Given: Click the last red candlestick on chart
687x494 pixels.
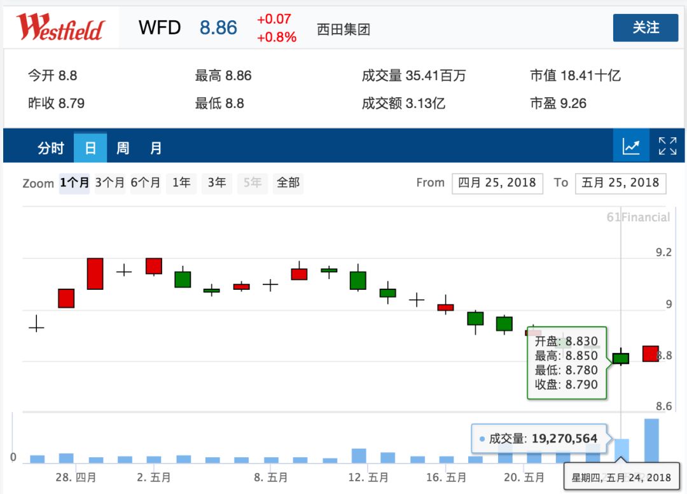Looking at the screenshot, I should (651, 354).
